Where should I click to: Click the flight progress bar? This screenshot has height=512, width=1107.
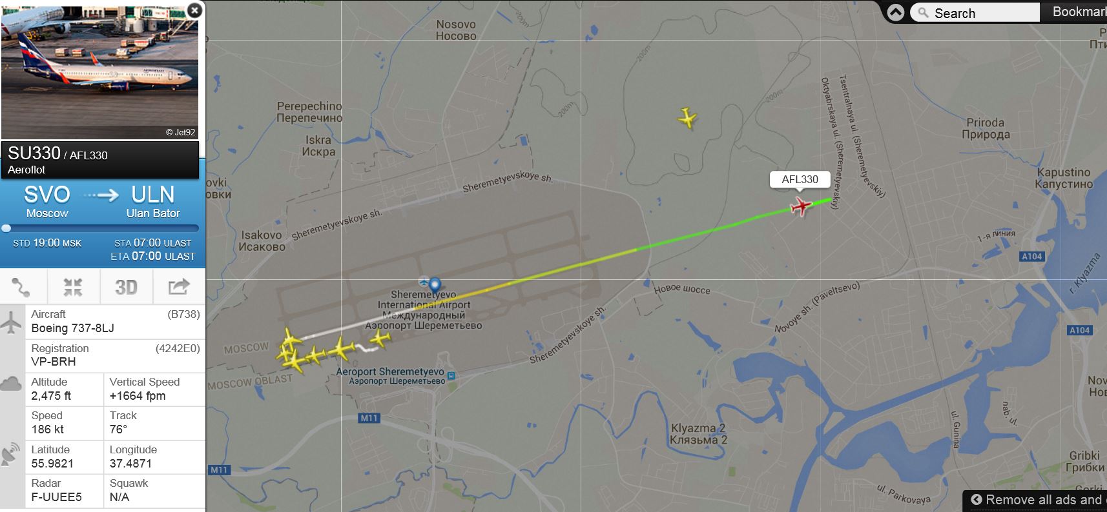[x=100, y=228]
